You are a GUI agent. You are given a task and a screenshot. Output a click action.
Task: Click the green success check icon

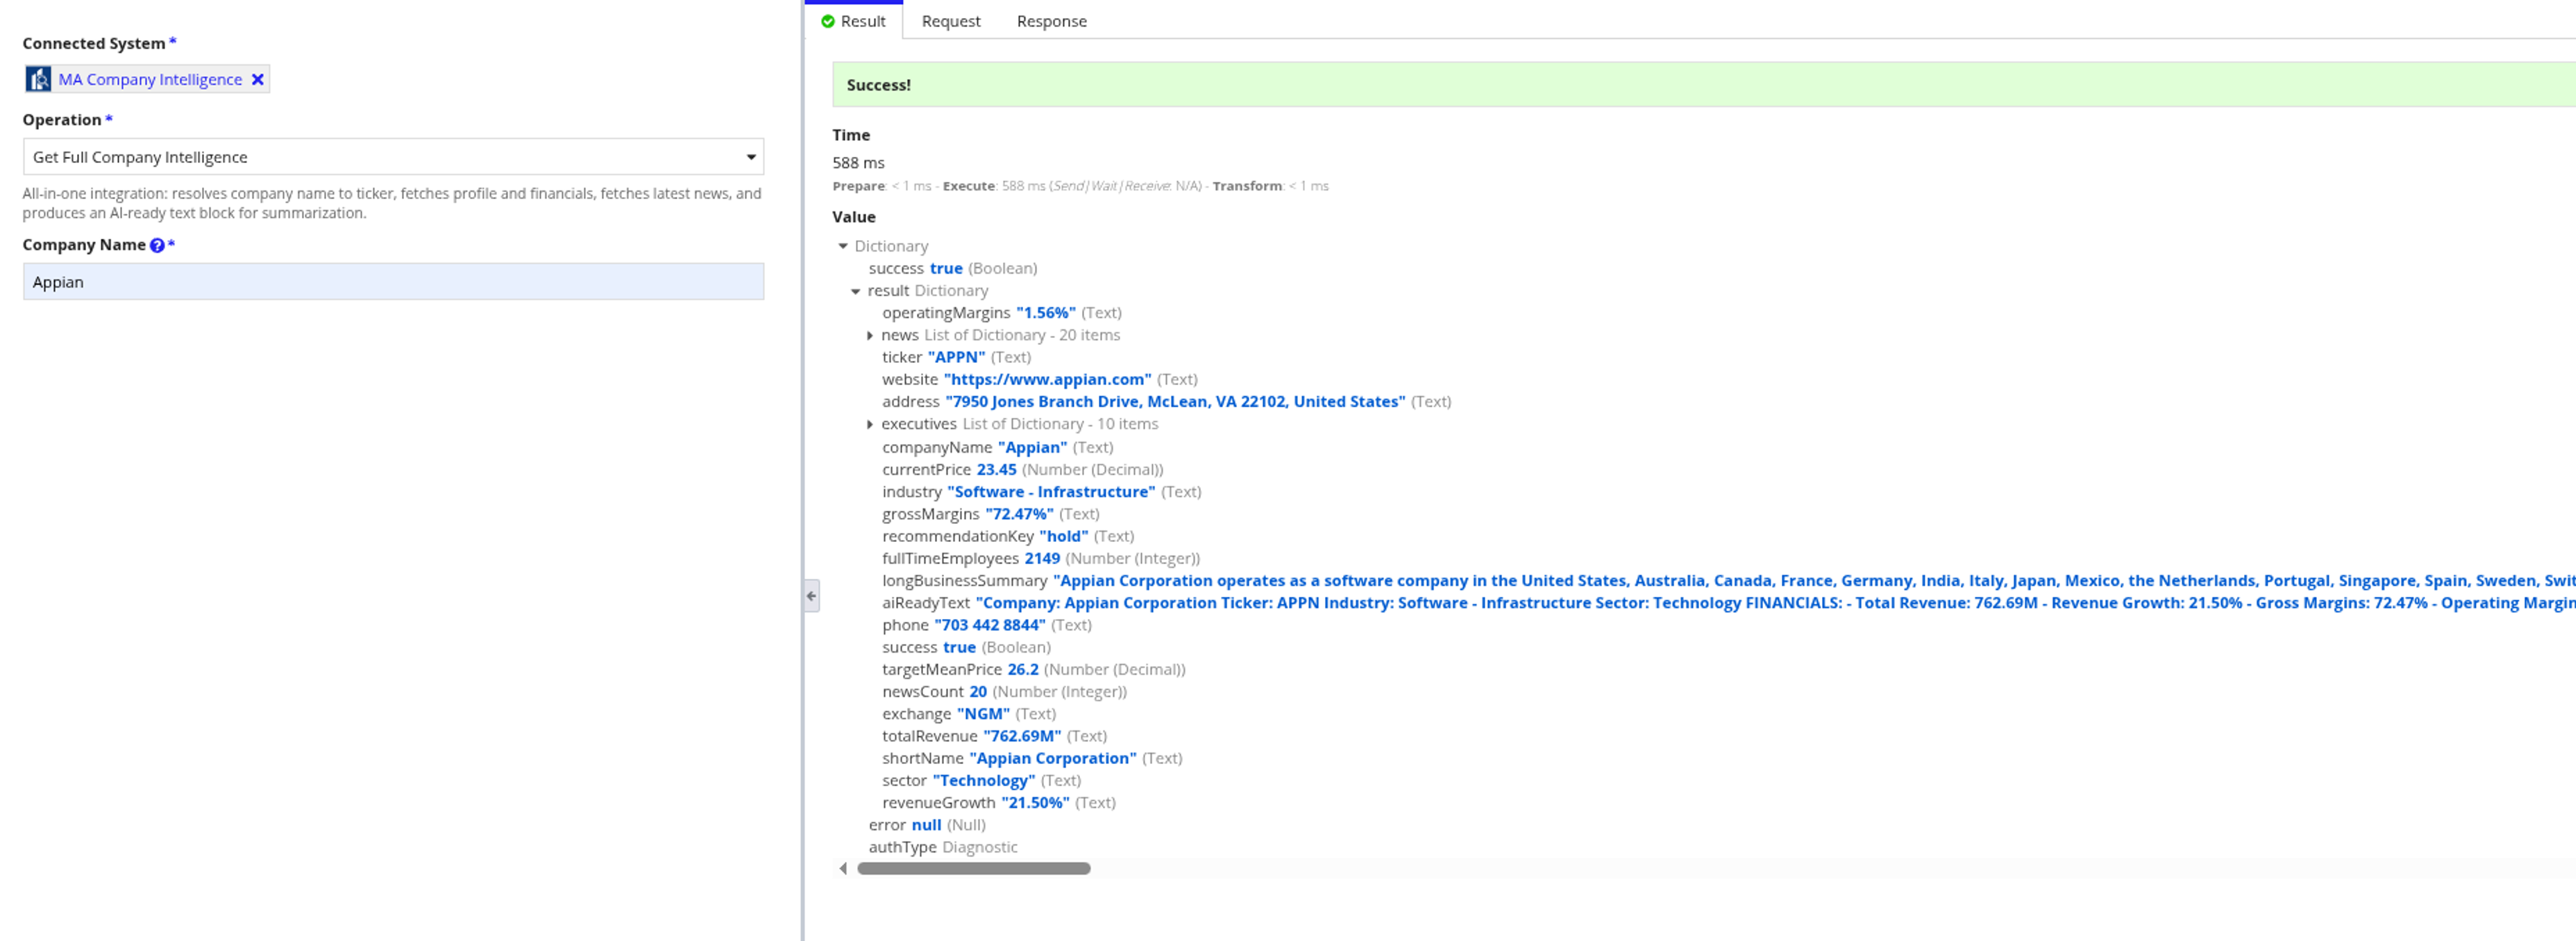pyautogui.click(x=828, y=21)
